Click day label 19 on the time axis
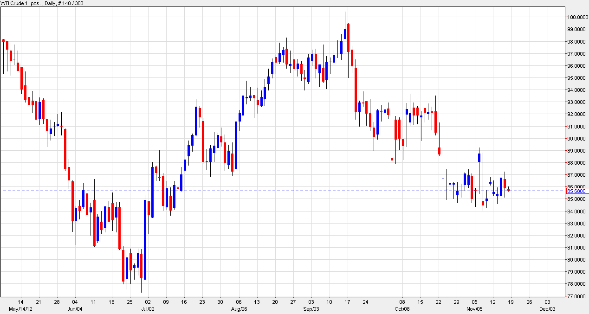The image size is (589, 314). tap(511, 301)
